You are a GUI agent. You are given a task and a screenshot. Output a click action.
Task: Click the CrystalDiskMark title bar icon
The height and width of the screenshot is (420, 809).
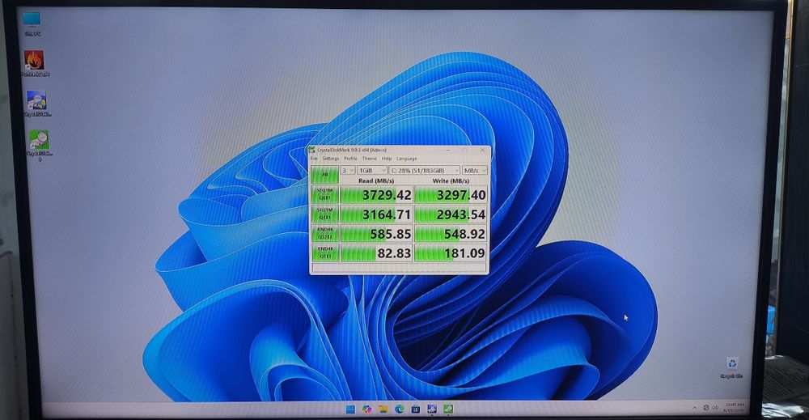pyautogui.click(x=312, y=150)
